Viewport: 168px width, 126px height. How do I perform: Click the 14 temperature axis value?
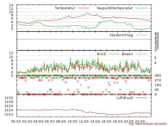click(11, 5)
